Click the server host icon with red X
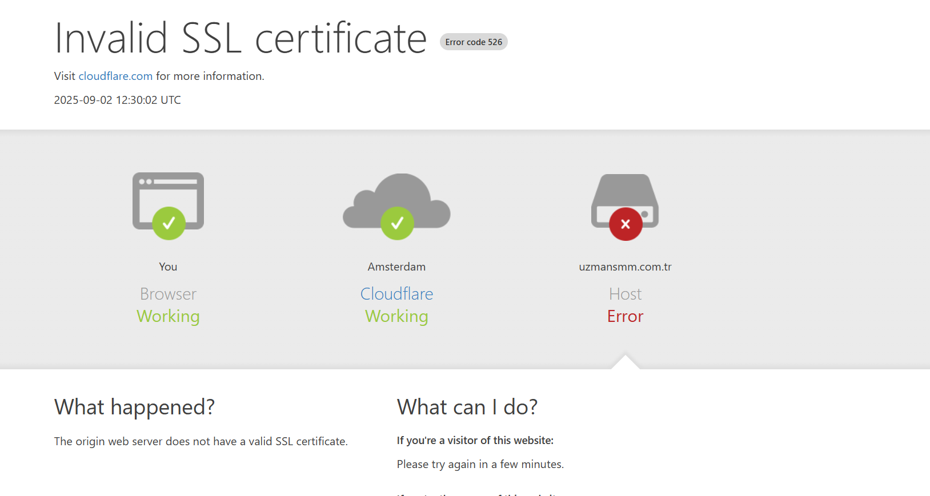This screenshot has width=930, height=496. [x=625, y=207]
